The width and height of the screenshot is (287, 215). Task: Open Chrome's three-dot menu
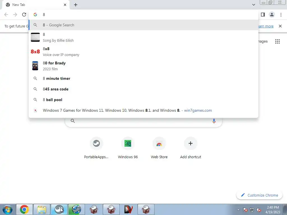(x=281, y=15)
